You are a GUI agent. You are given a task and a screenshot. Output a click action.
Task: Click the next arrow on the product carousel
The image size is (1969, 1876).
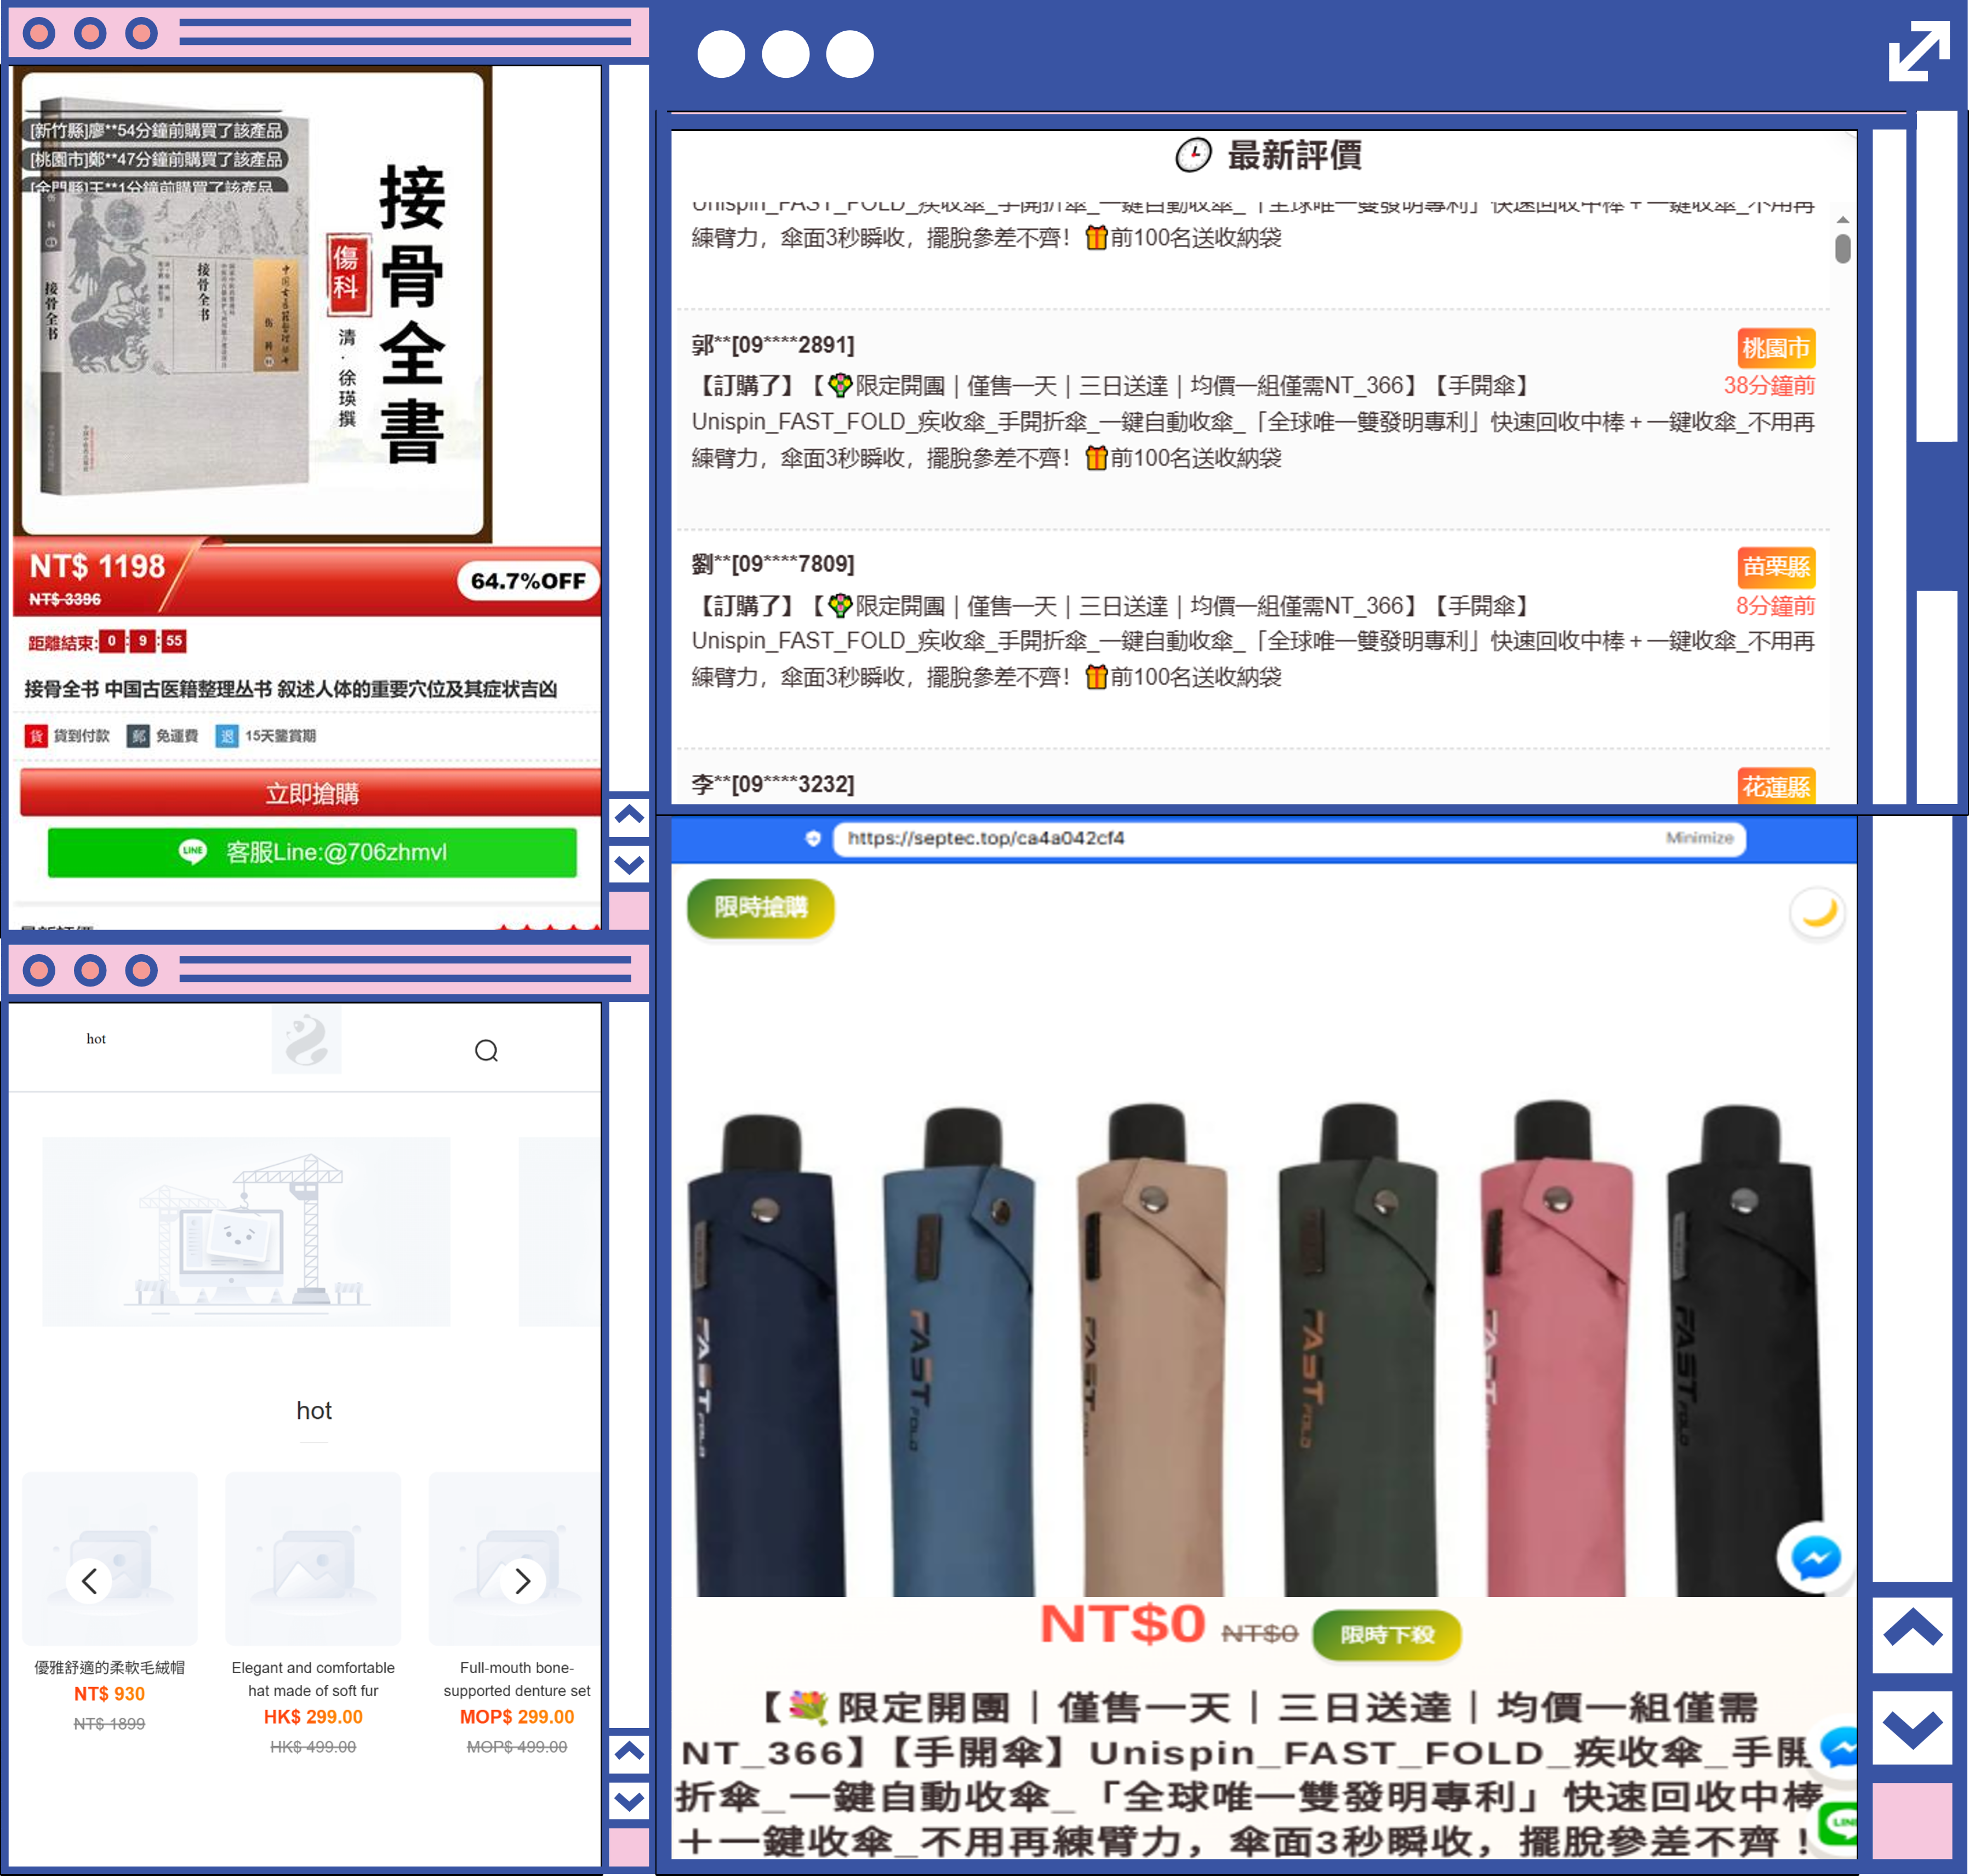(x=522, y=1581)
